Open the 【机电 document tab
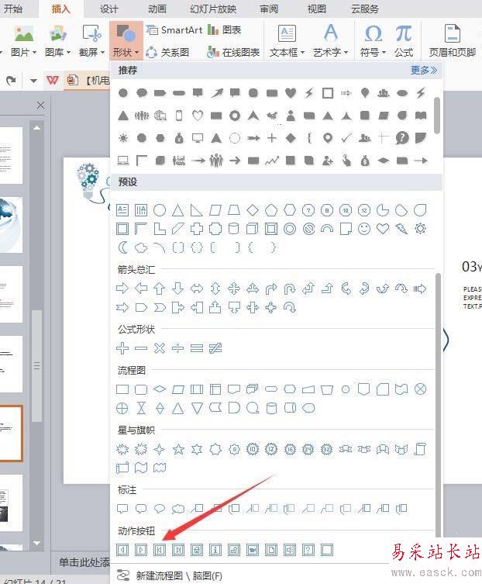This screenshot has height=584, width=482. (88, 80)
